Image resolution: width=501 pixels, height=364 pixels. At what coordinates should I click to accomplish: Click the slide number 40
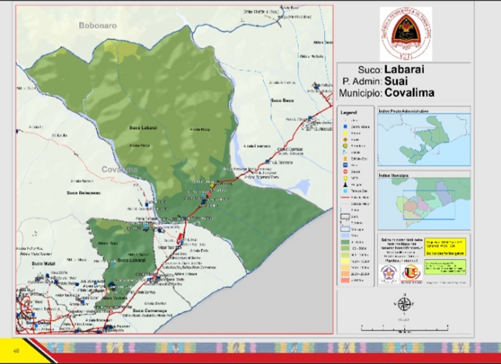pos(16,350)
